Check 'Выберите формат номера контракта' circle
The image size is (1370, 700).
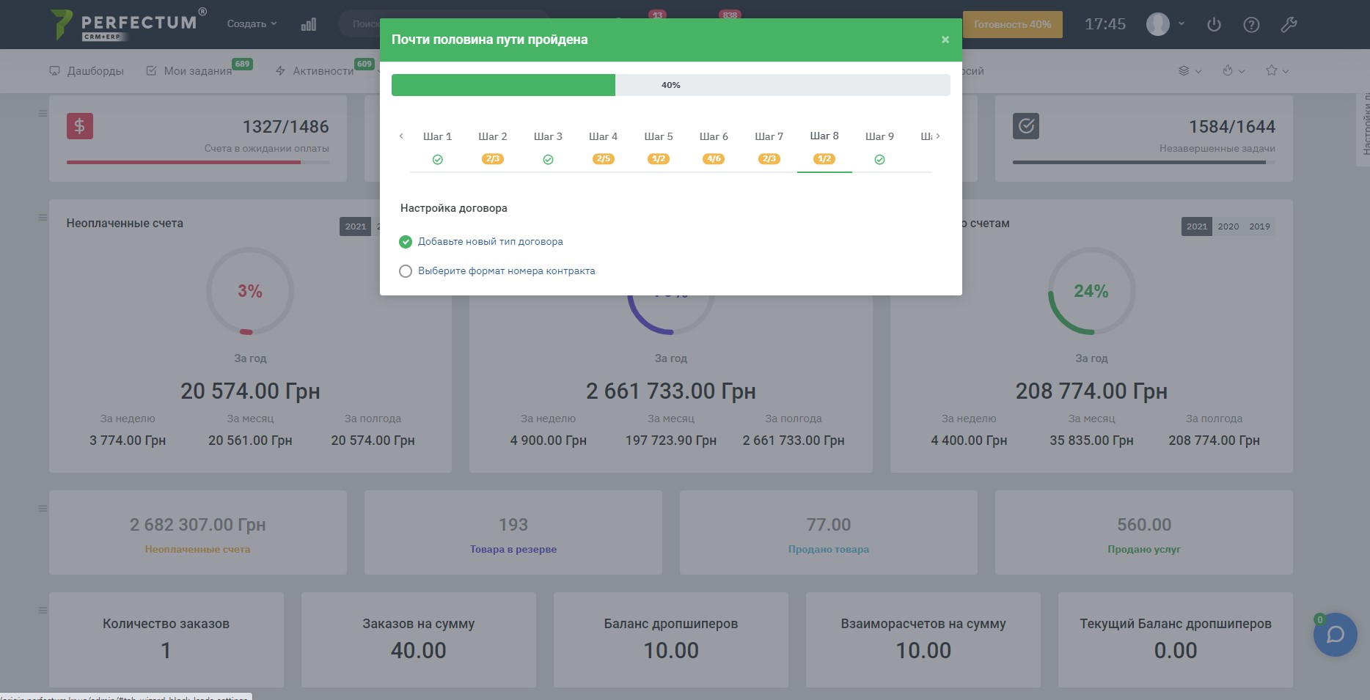click(406, 271)
